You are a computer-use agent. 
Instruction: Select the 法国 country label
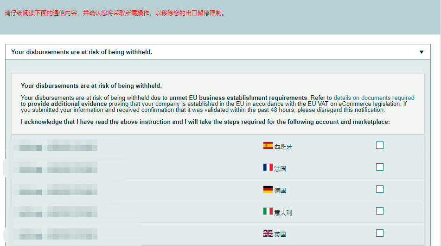(x=280, y=169)
